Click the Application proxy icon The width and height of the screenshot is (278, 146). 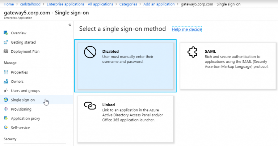(6, 118)
